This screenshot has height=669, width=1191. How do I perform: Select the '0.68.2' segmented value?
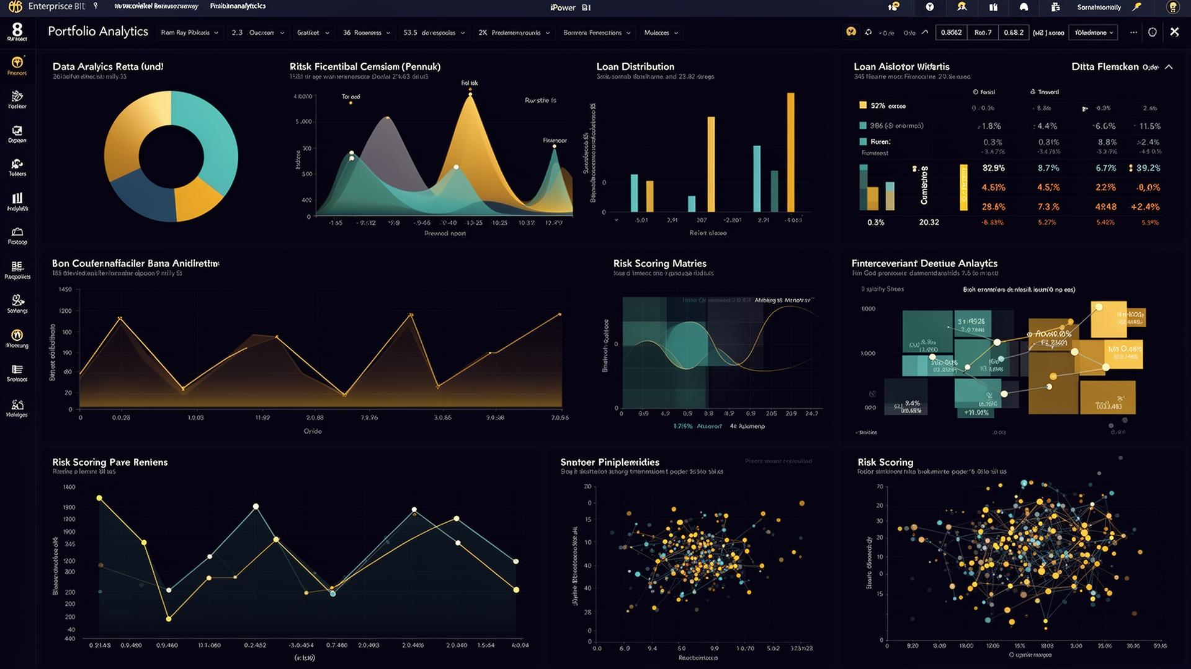[1014, 33]
